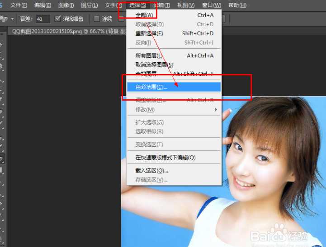
Task: Click the 扩大选取(G) menu entry
Action: point(174,122)
